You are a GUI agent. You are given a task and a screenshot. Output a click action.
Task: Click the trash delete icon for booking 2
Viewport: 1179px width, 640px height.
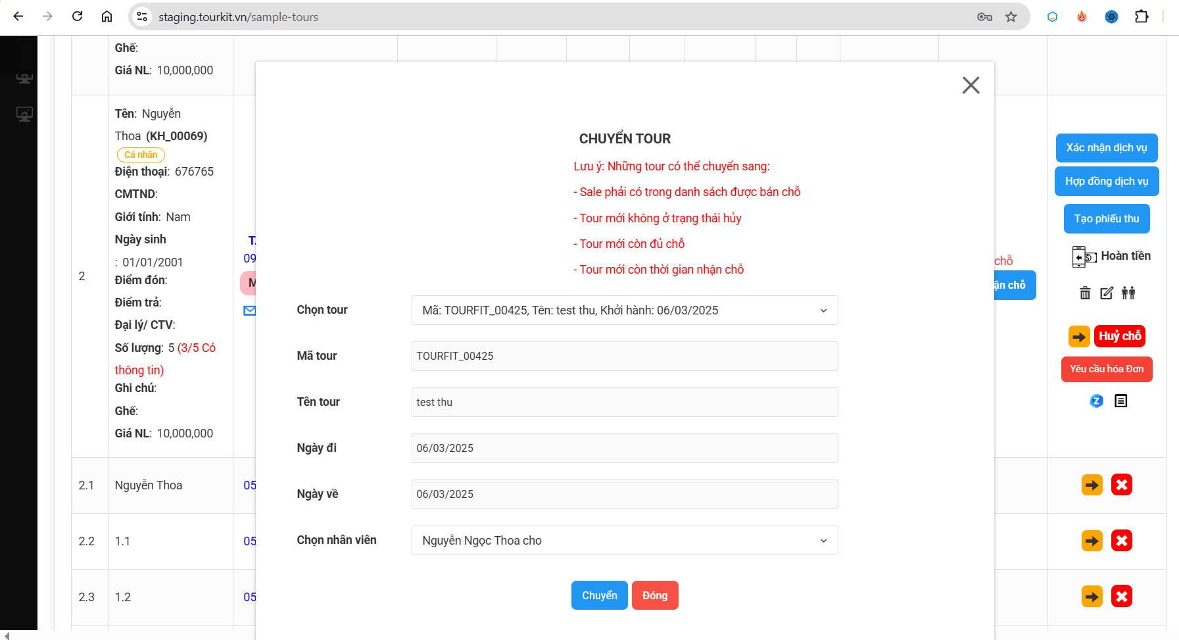(x=1085, y=293)
